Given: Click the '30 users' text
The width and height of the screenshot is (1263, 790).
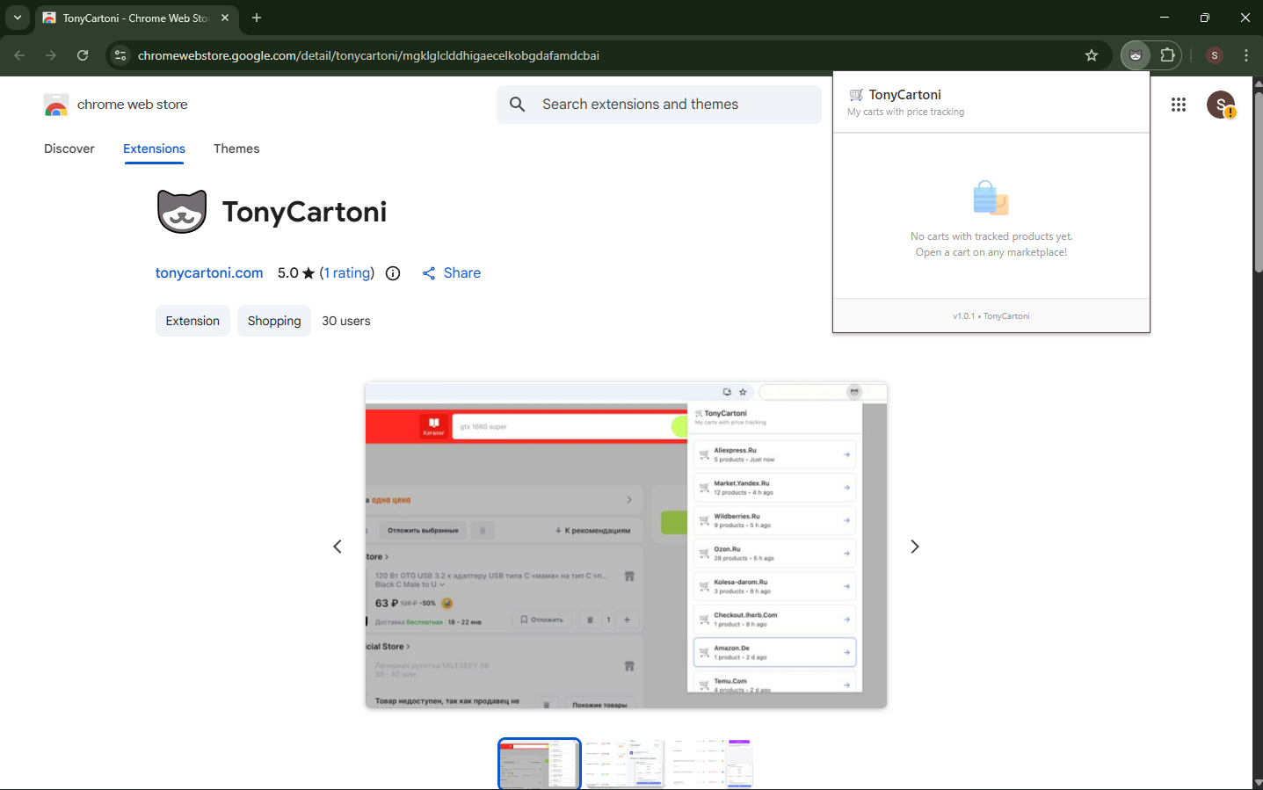Looking at the screenshot, I should point(346,321).
